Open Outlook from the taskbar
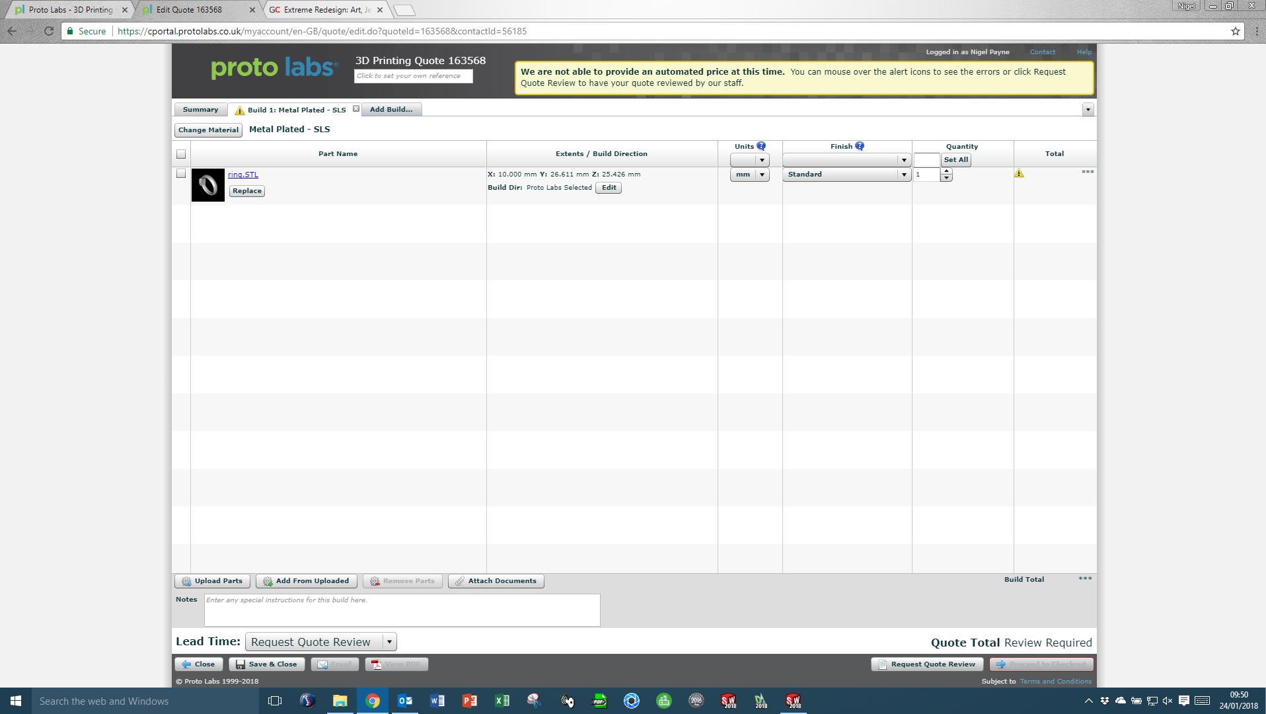1266x714 pixels. 405,701
